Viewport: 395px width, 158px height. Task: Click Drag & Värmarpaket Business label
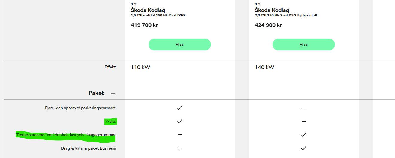click(x=88, y=148)
